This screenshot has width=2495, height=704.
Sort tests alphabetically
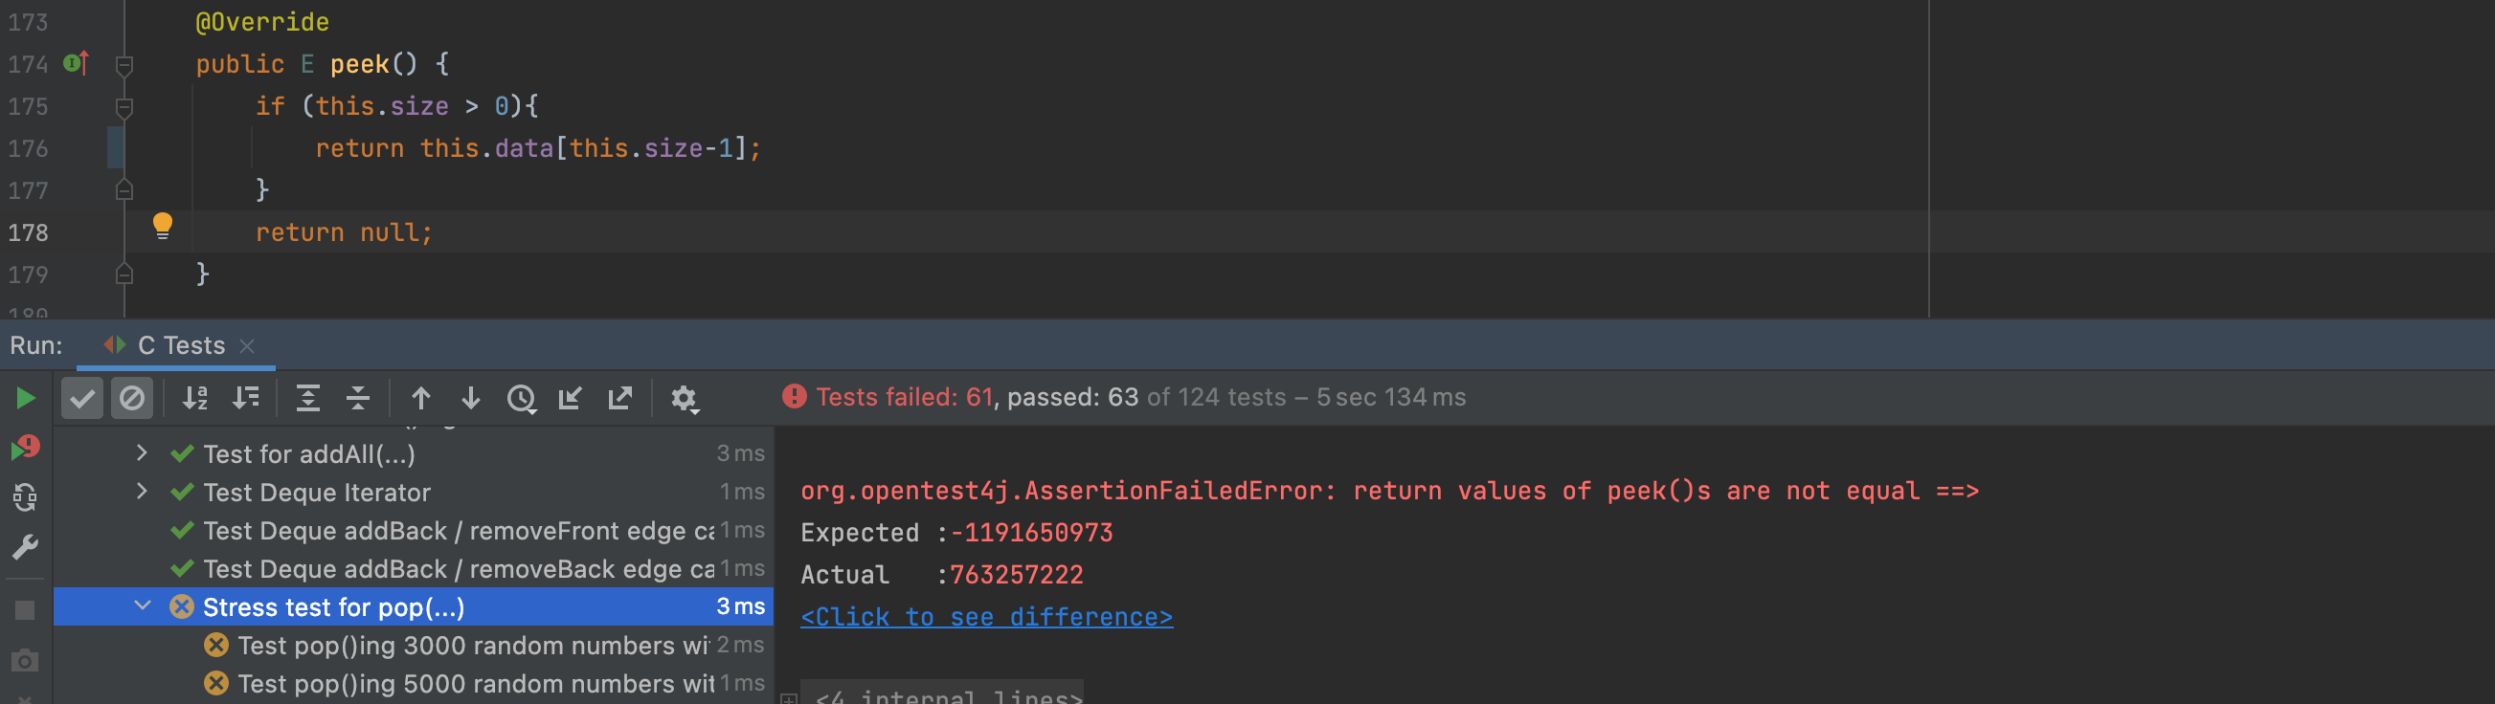coord(195,399)
